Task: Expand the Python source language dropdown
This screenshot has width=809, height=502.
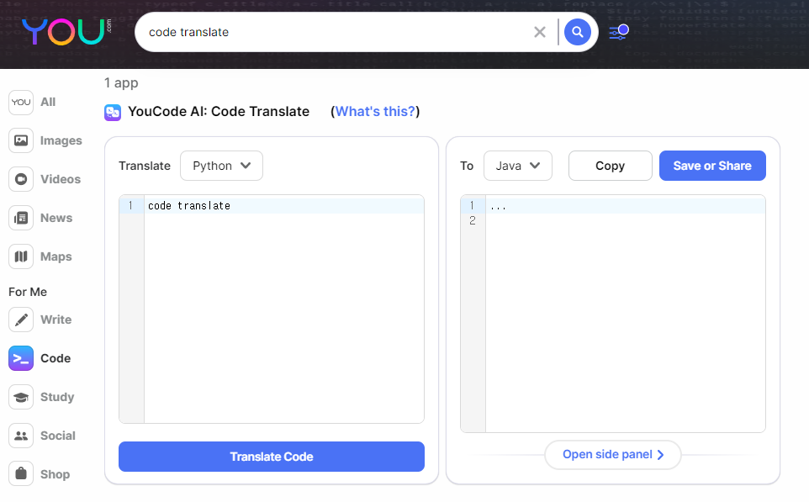Action: (221, 166)
